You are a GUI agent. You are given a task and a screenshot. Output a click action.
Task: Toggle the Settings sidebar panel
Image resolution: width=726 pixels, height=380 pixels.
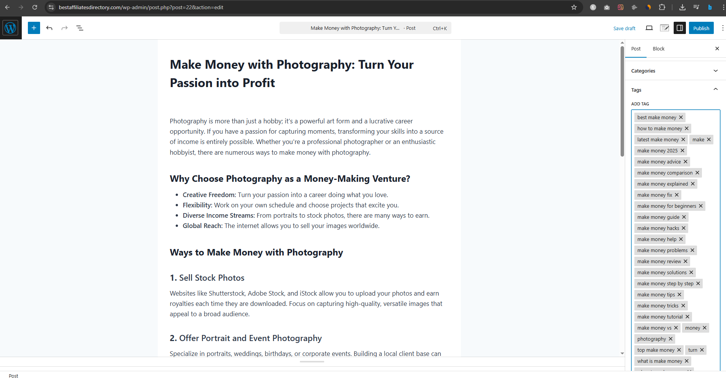(680, 28)
